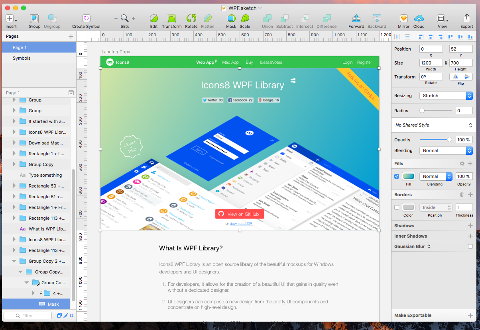Select the Transform tool
This screenshot has height=330, width=480.
pyautogui.click(x=171, y=18)
